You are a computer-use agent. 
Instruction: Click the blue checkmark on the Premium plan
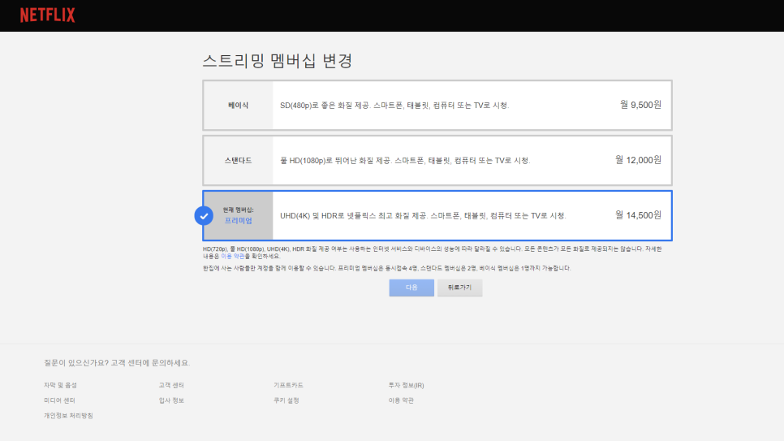204,216
